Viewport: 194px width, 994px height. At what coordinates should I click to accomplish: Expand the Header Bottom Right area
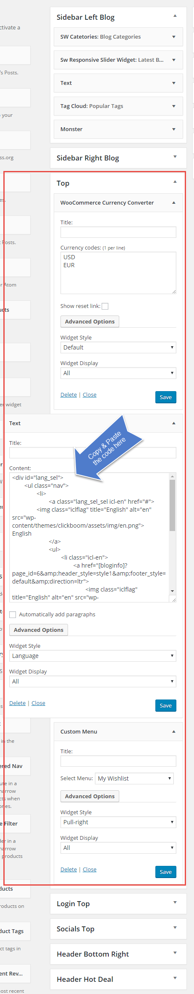(175, 953)
